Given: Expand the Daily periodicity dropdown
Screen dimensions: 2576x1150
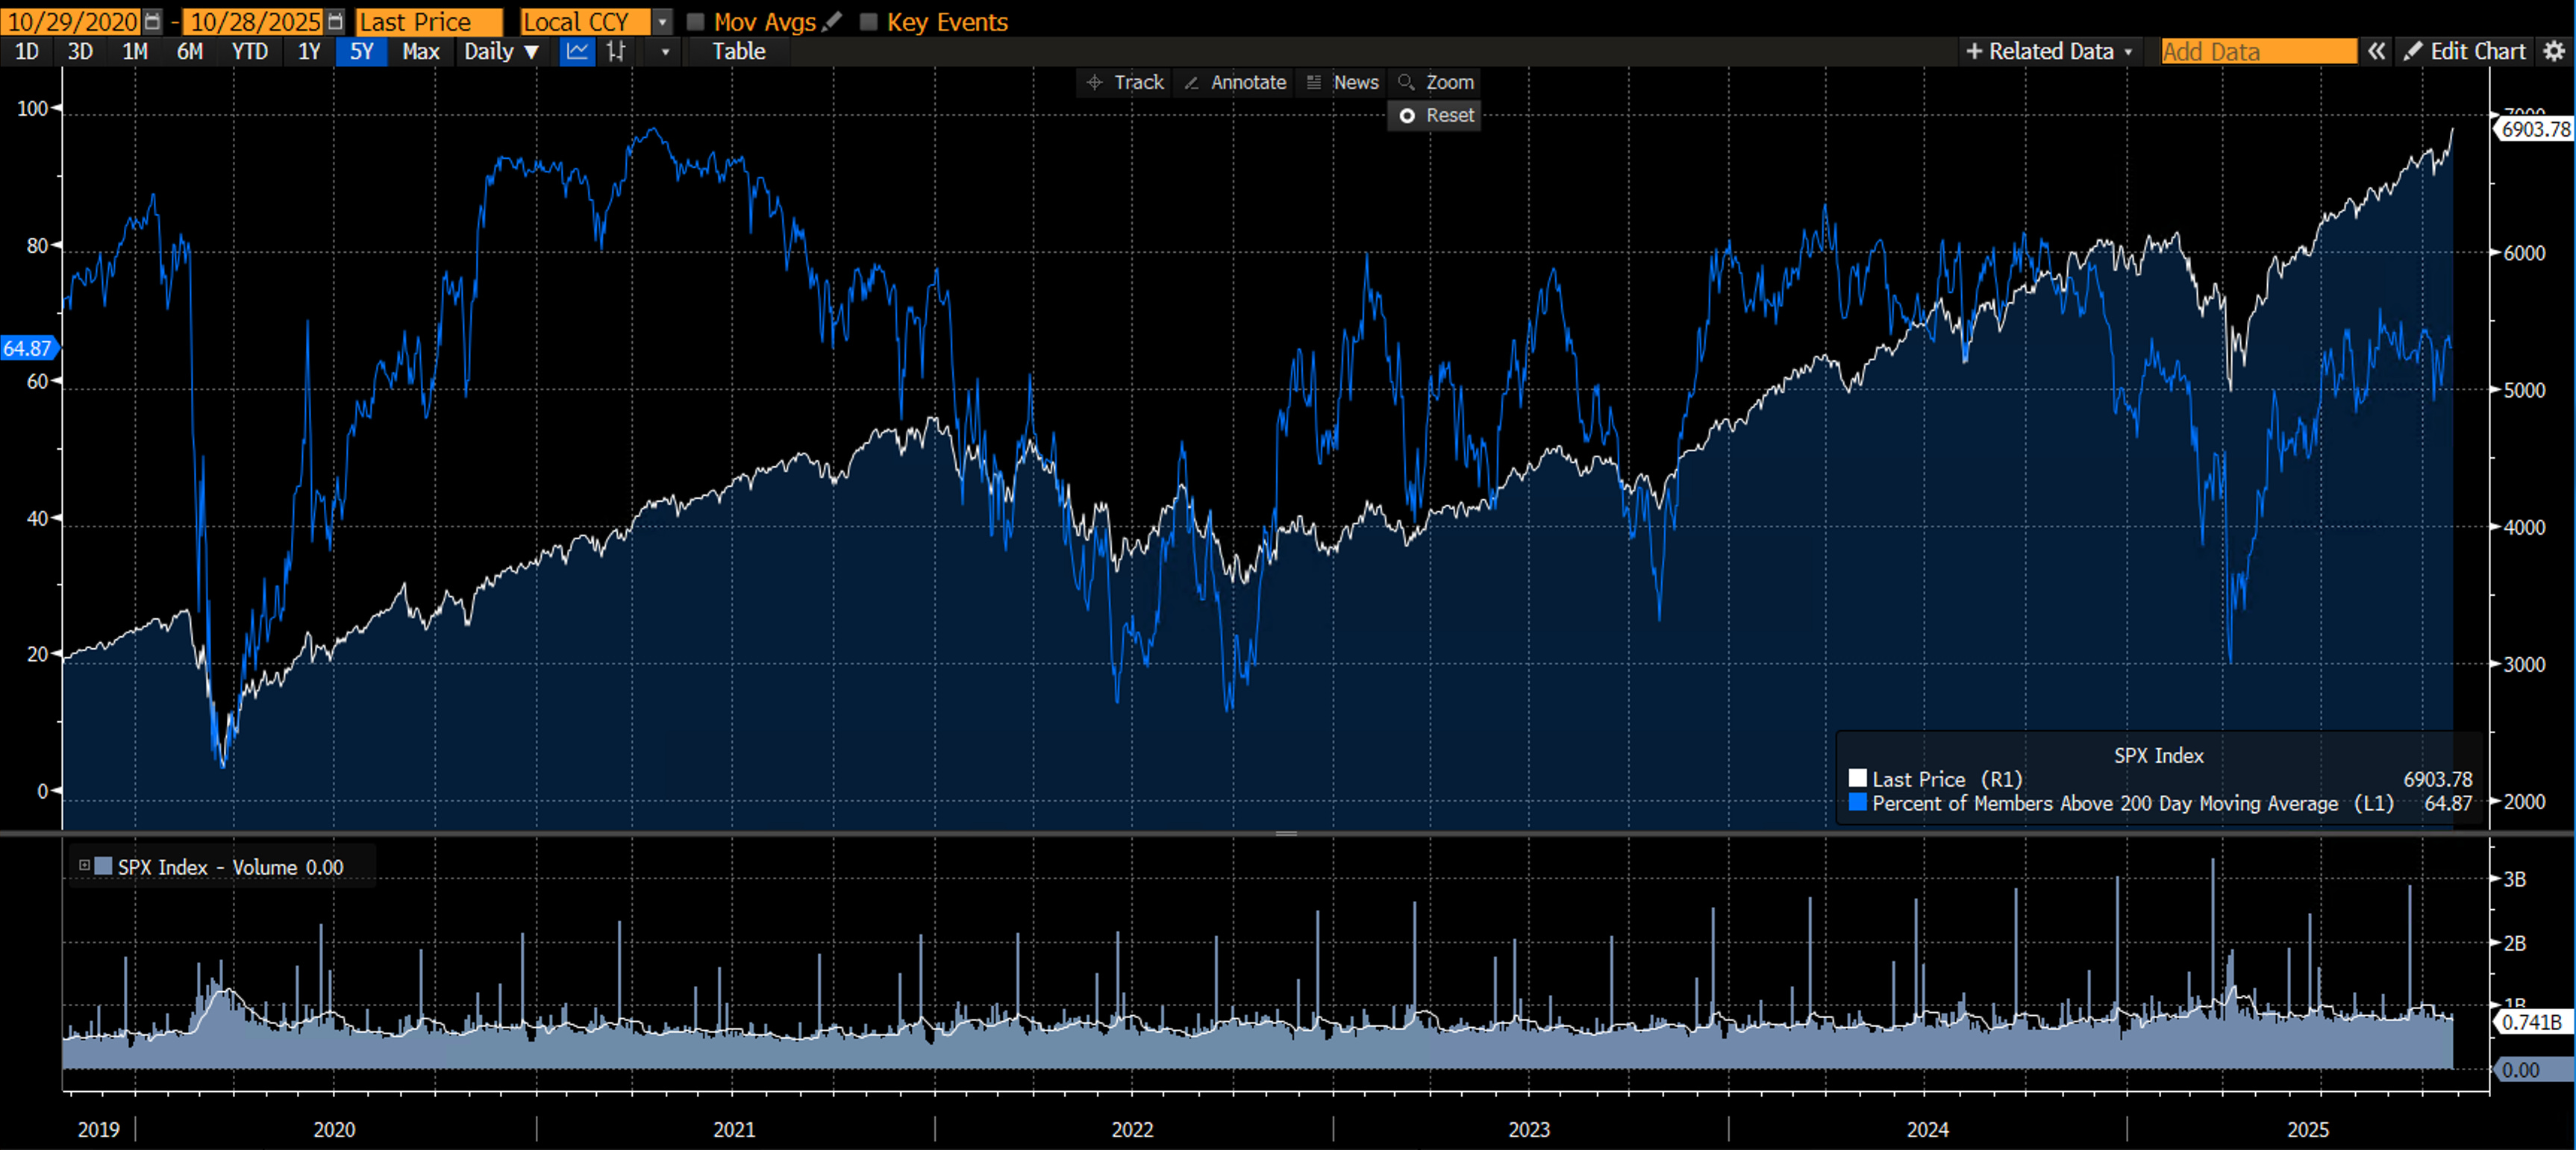Looking at the screenshot, I should click(x=501, y=52).
